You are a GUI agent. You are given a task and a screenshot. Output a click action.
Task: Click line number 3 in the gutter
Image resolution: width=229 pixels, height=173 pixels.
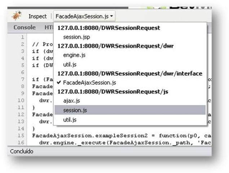tap(22, 51)
